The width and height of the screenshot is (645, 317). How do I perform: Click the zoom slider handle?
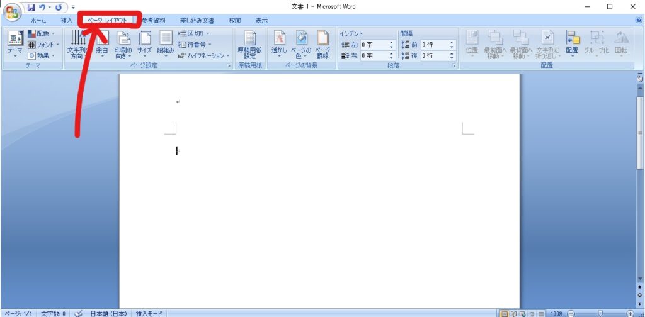[600, 314]
